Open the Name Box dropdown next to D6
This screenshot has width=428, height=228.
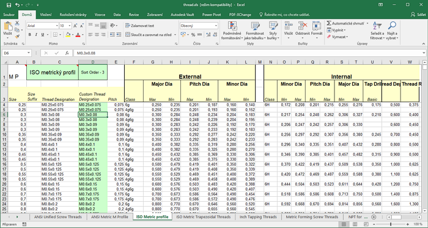click(x=29, y=53)
